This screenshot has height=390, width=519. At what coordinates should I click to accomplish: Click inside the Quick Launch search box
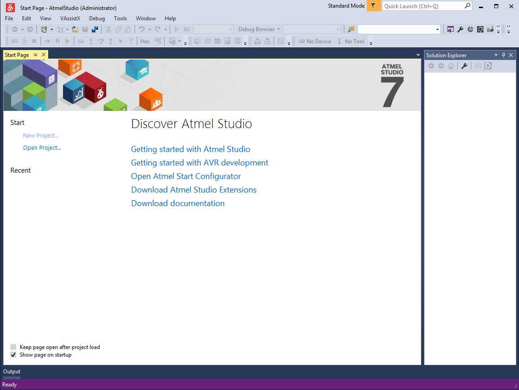423,6
